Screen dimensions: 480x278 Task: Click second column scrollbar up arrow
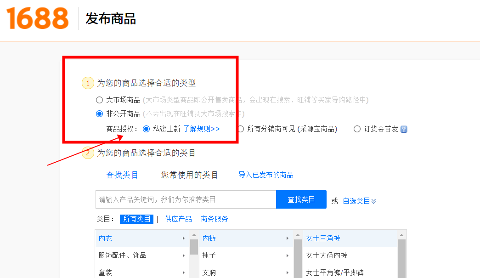298,235
